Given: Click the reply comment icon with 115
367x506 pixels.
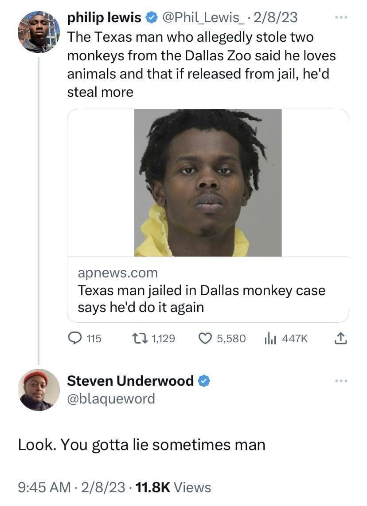Looking at the screenshot, I should click(75, 339).
